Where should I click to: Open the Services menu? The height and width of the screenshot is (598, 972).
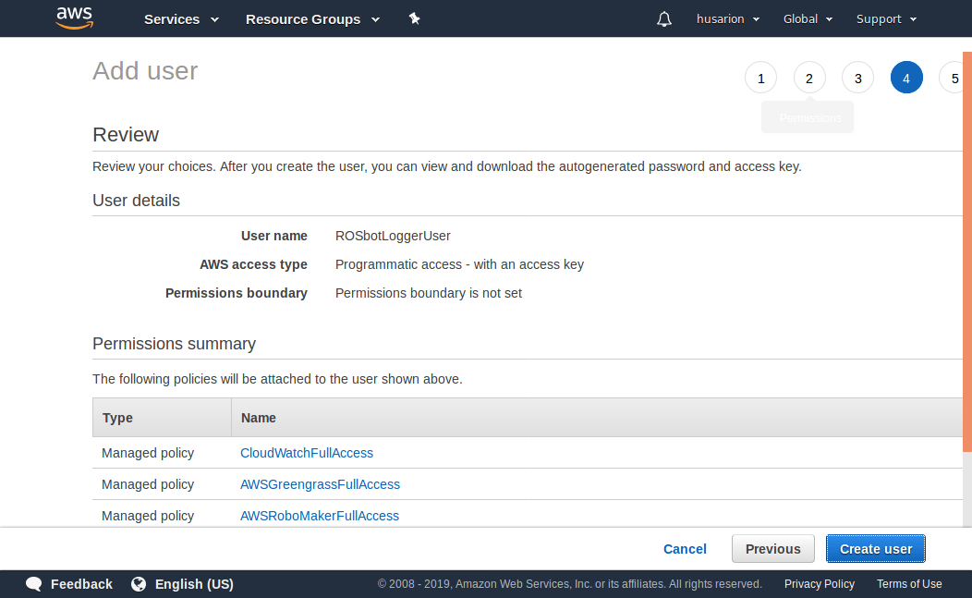point(182,19)
